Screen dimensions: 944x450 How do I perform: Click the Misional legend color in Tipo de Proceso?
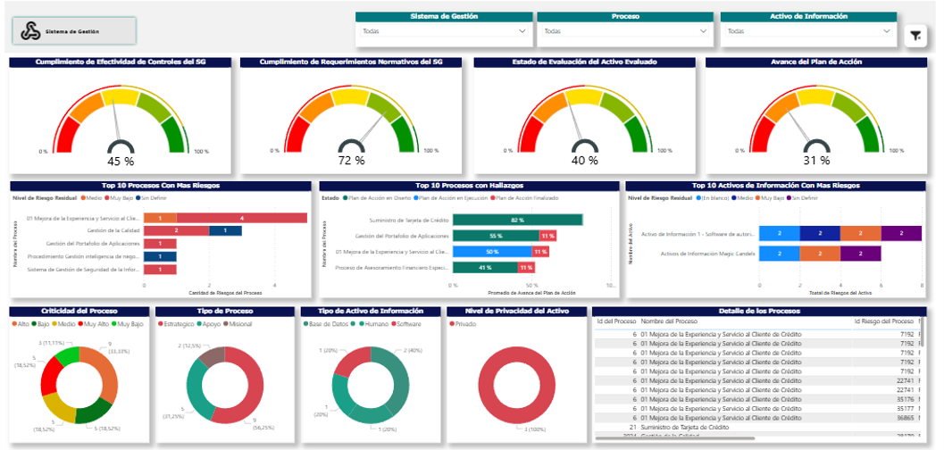(226, 324)
